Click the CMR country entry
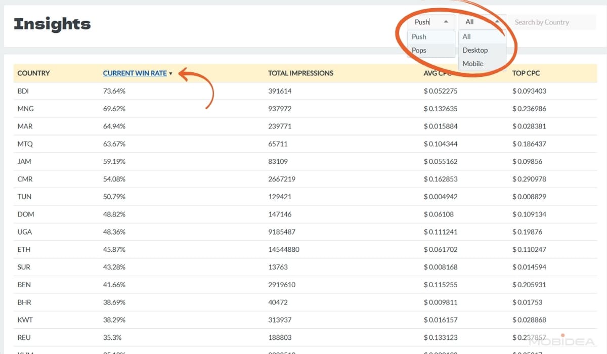The width and height of the screenshot is (607, 354). pos(25,179)
